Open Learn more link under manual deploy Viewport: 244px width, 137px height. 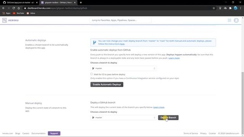[159, 107]
